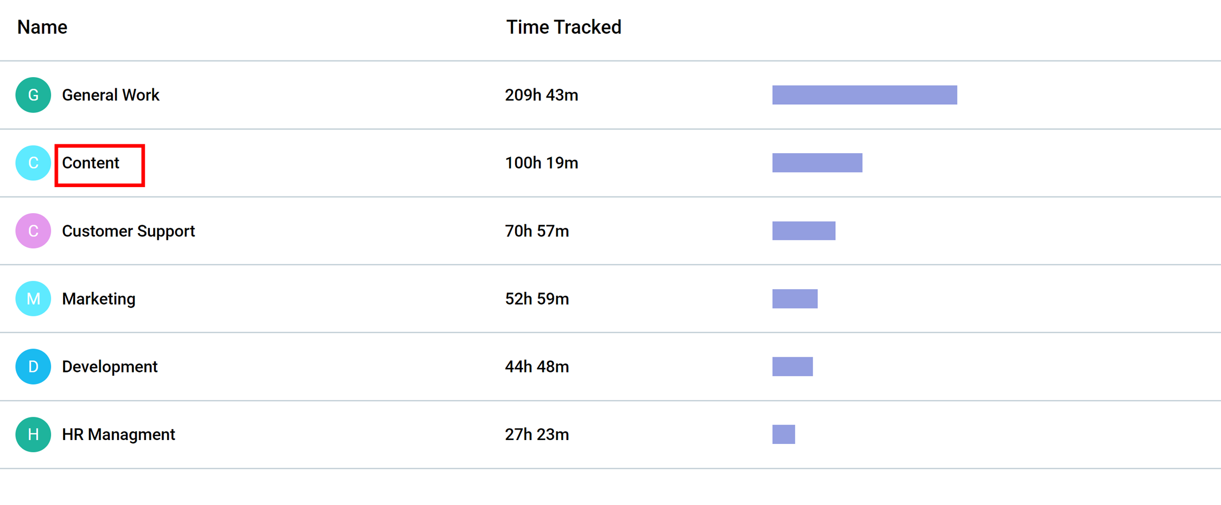Image resolution: width=1221 pixels, height=505 pixels.
Task: Click the M avatar beside Marketing
Action: (33, 299)
